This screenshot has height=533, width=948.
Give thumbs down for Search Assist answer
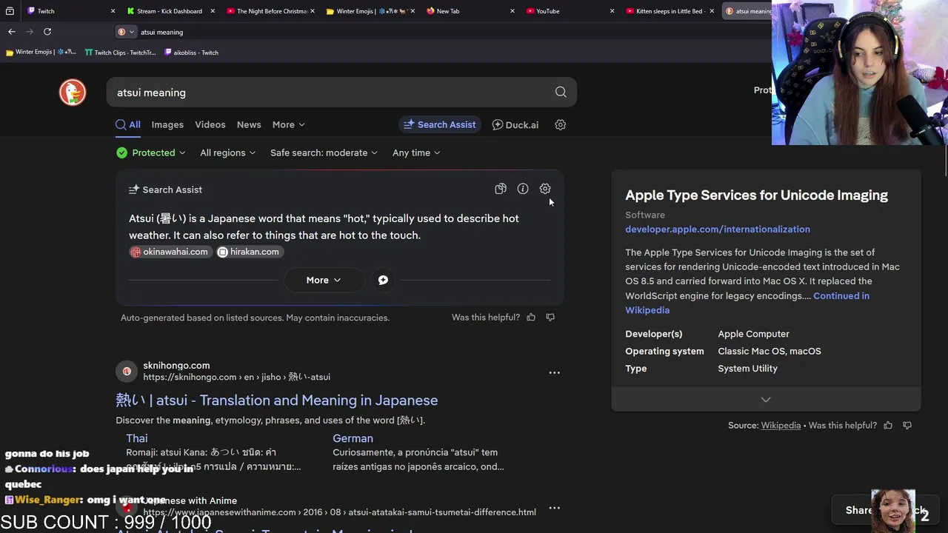[550, 318]
